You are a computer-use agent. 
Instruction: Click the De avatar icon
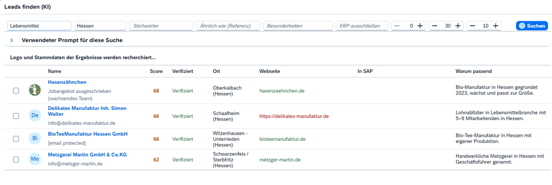pos(35,116)
